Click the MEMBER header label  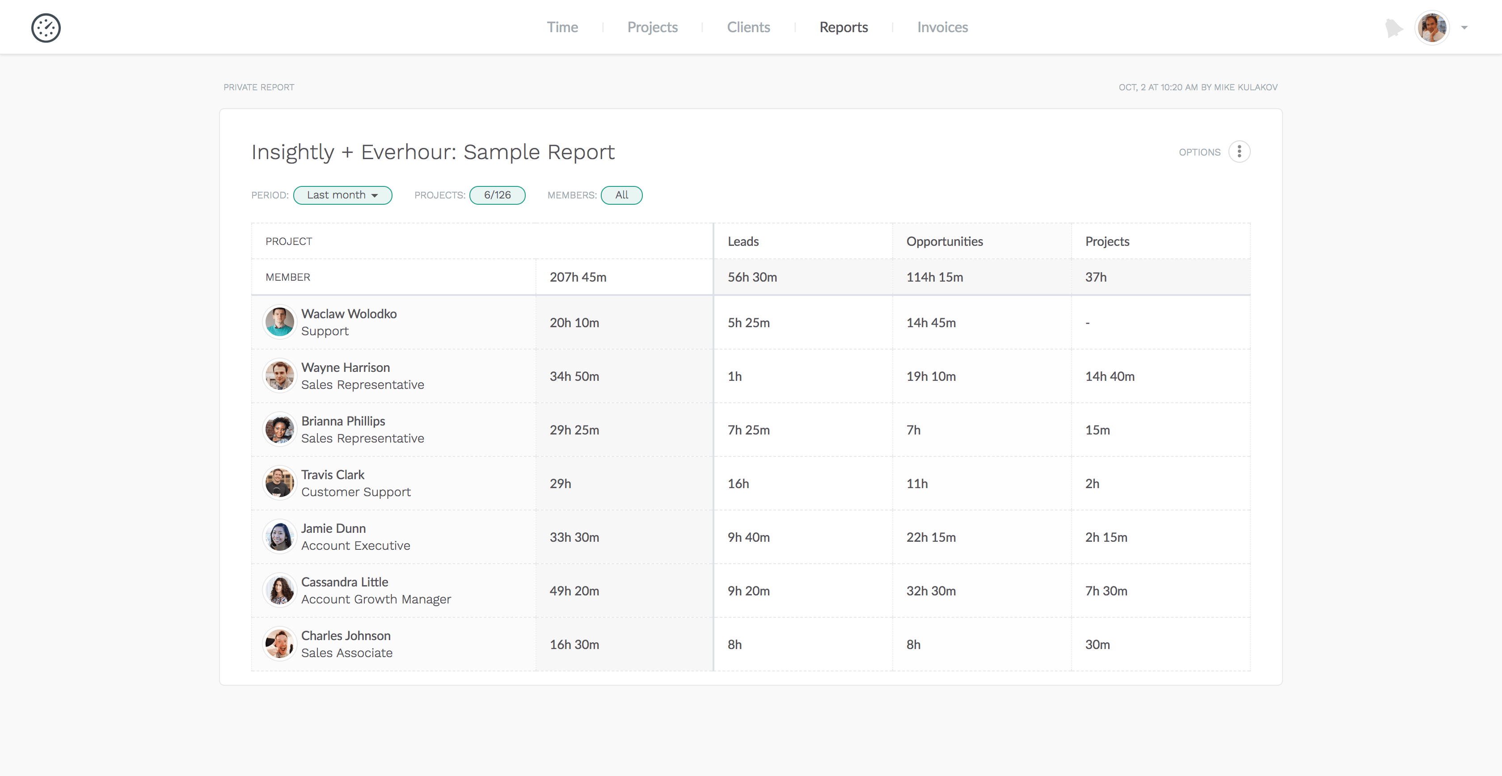click(x=287, y=278)
